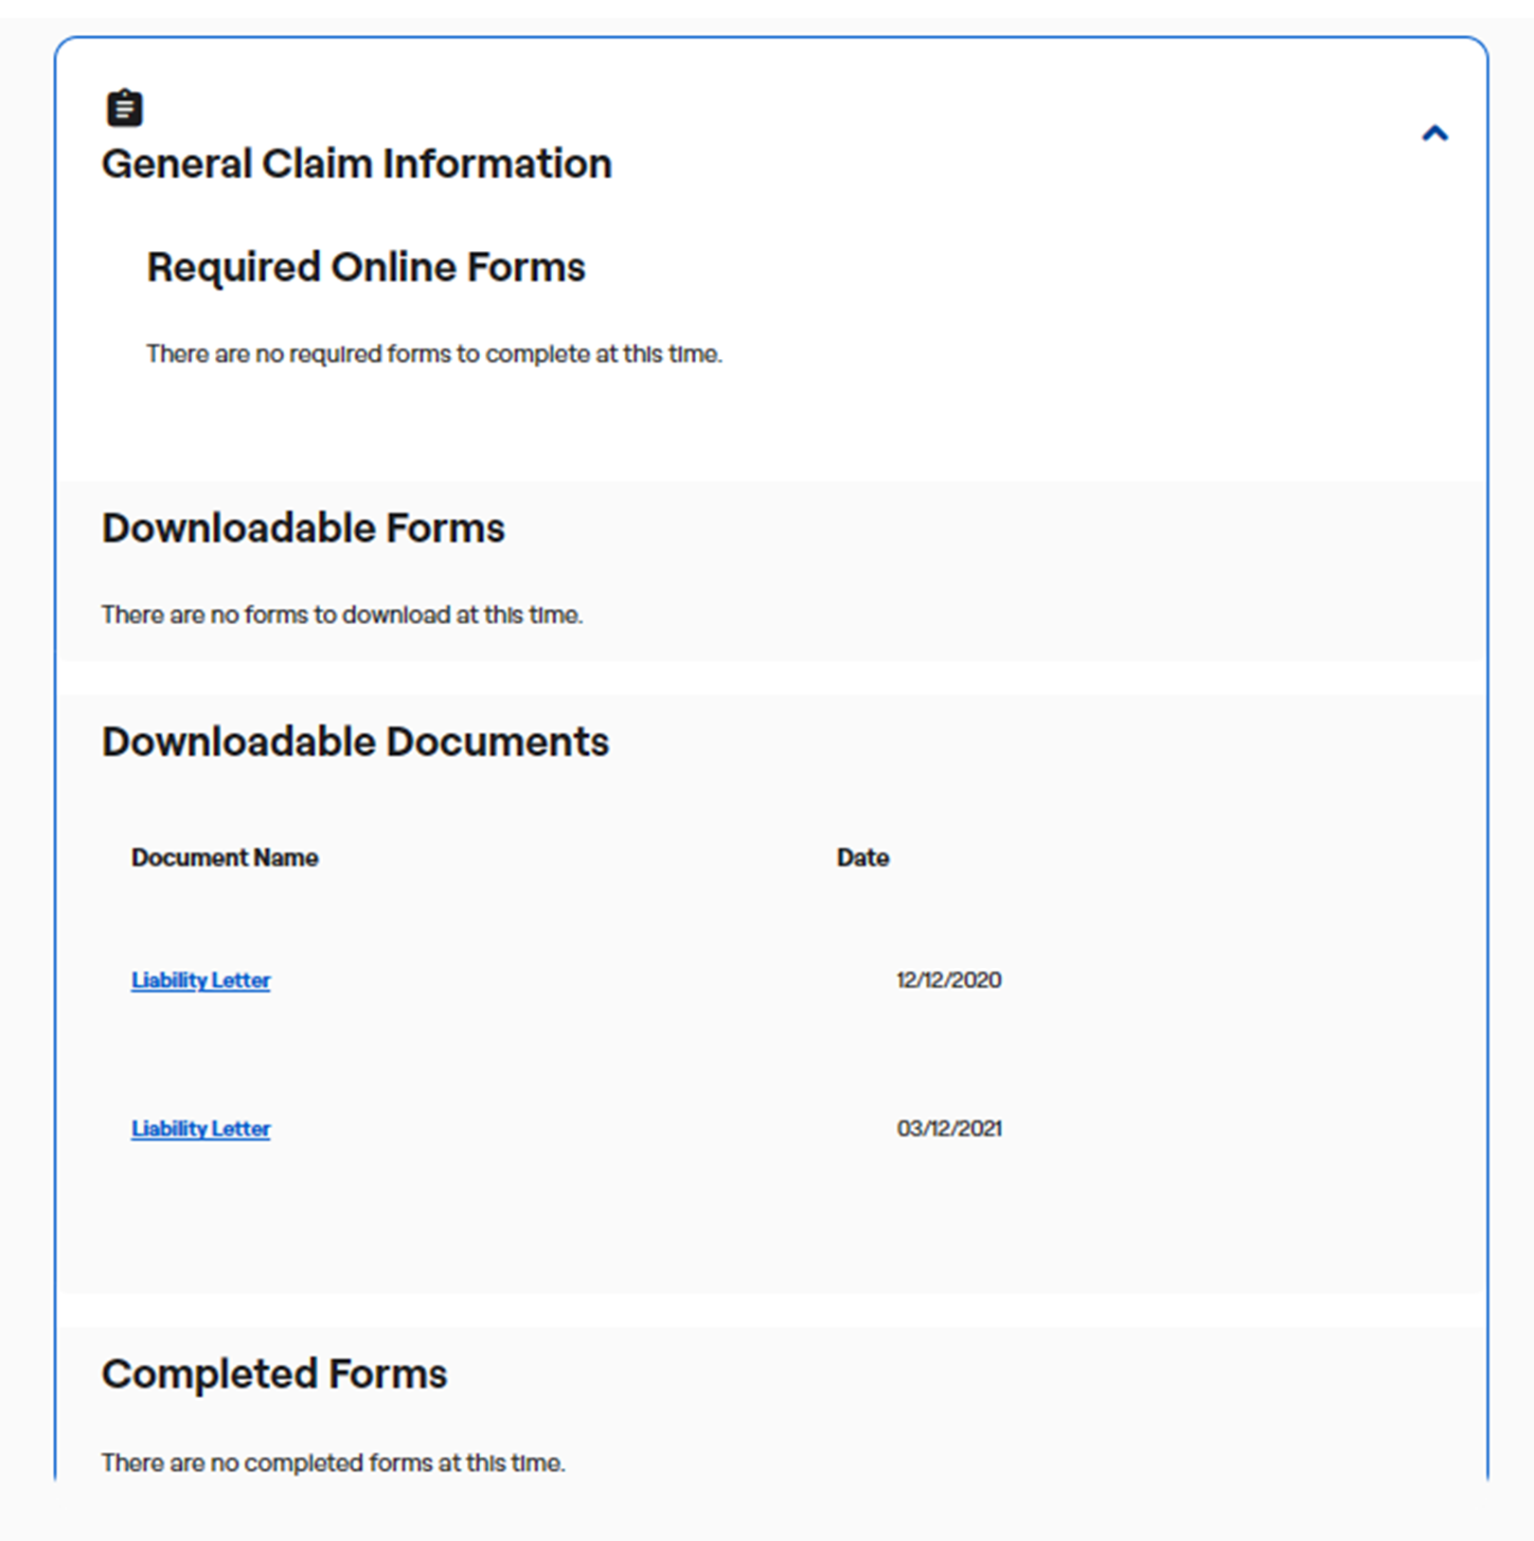The height and width of the screenshot is (1541, 1534).
Task: Click the Required Online Forms heading
Action: coord(366,268)
